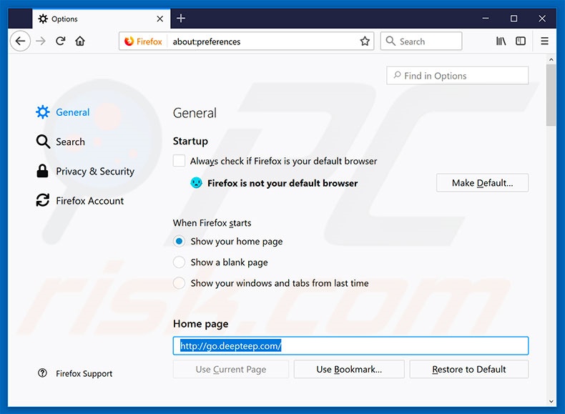Bookmark this page with the star icon
565x414 pixels.
point(365,41)
